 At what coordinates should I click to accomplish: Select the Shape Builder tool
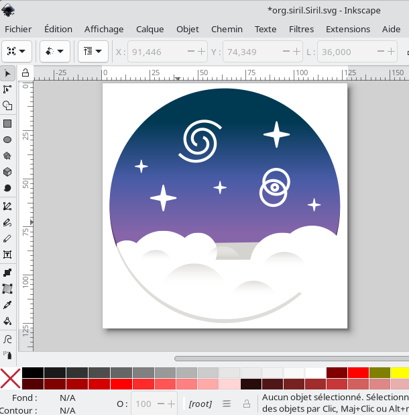(7, 105)
